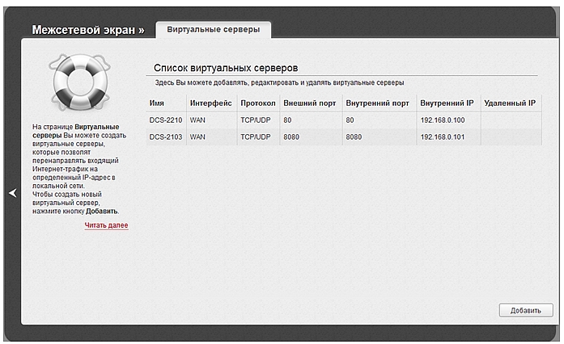Select the 192.168.0.100 internal IP cell
The image size is (564, 344).
tap(443, 120)
